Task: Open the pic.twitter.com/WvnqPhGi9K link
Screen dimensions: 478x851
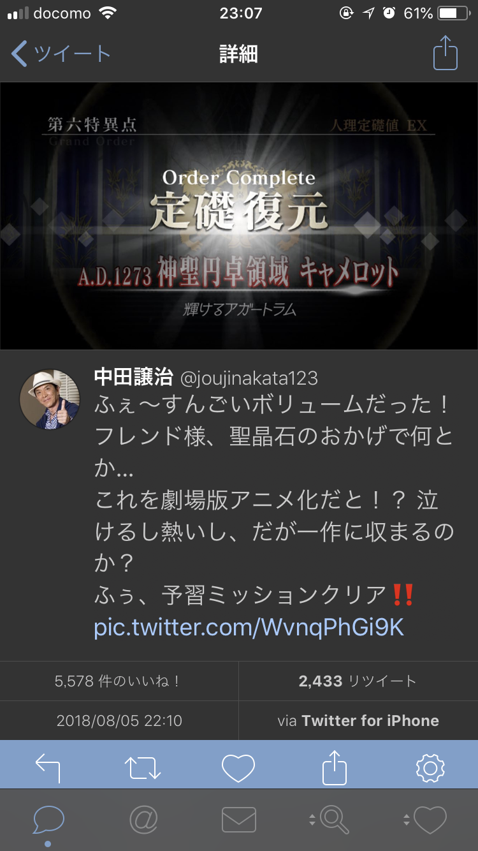Action: click(x=249, y=627)
